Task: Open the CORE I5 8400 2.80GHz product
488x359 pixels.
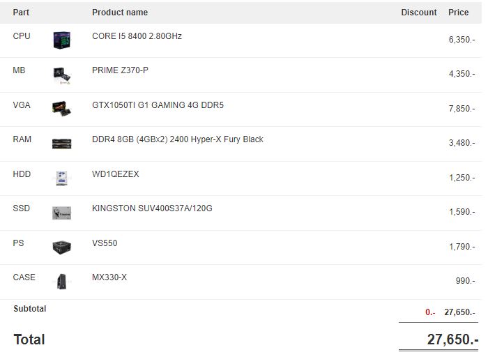Action: click(137, 36)
